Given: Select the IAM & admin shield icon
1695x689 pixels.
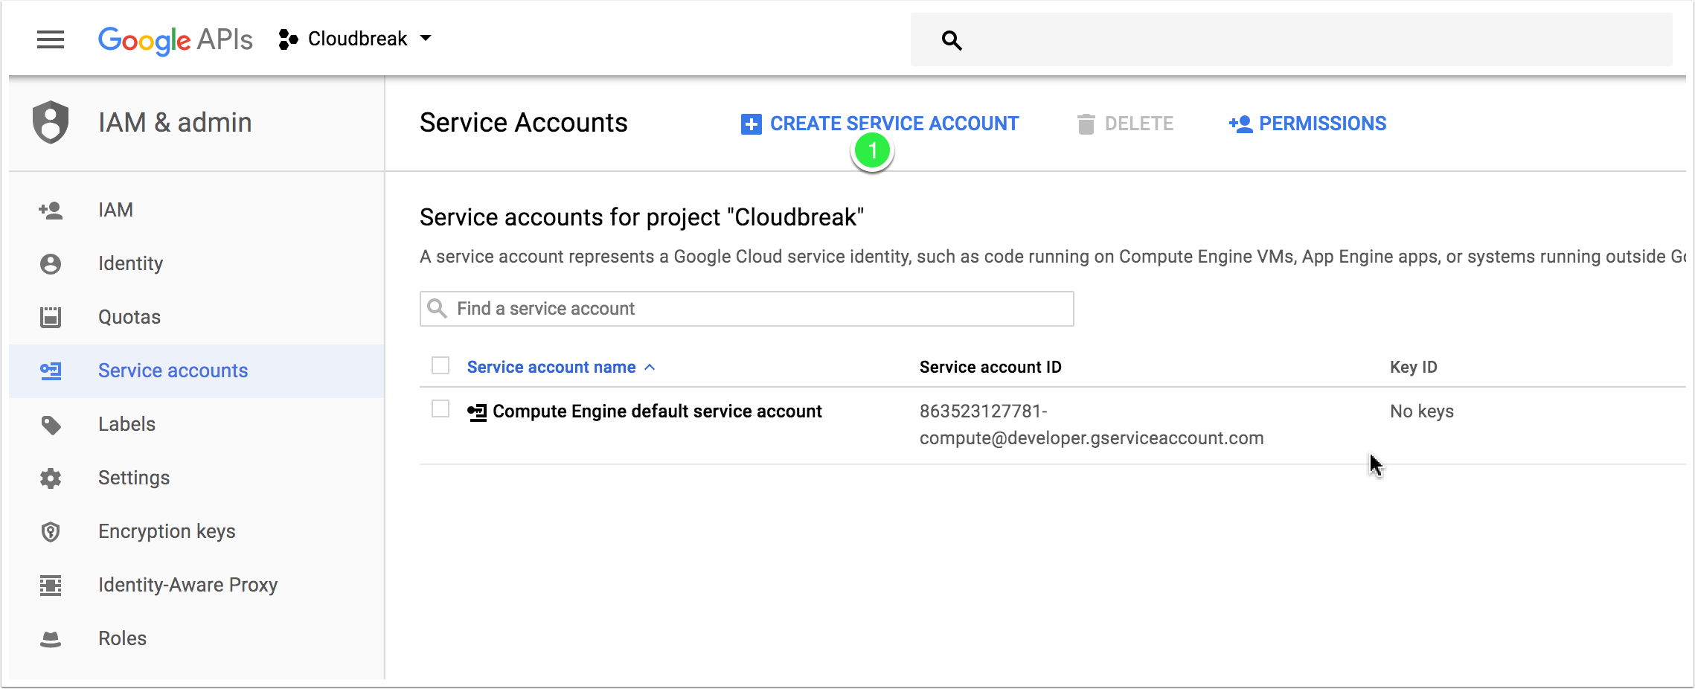Looking at the screenshot, I should (x=50, y=121).
